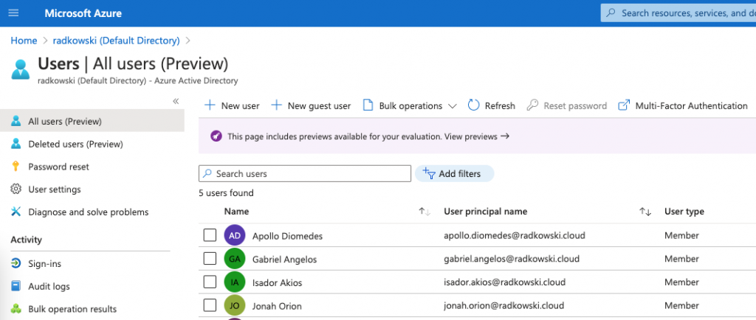Go to Home breadcrumb link
The height and width of the screenshot is (320, 756).
tap(24, 41)
